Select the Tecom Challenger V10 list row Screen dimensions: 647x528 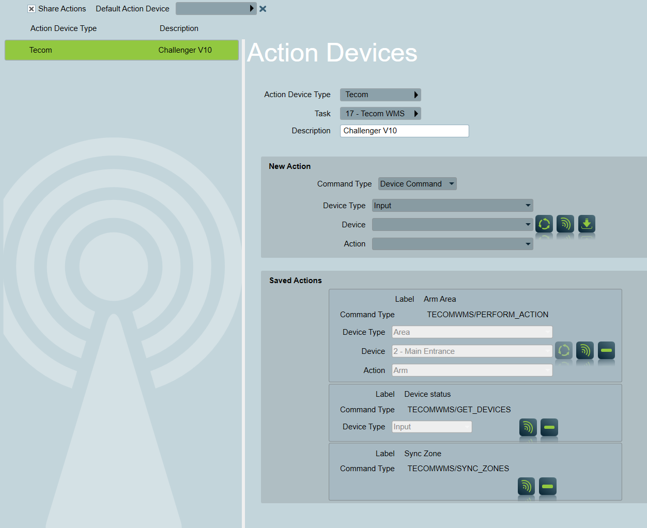(121, 50)
